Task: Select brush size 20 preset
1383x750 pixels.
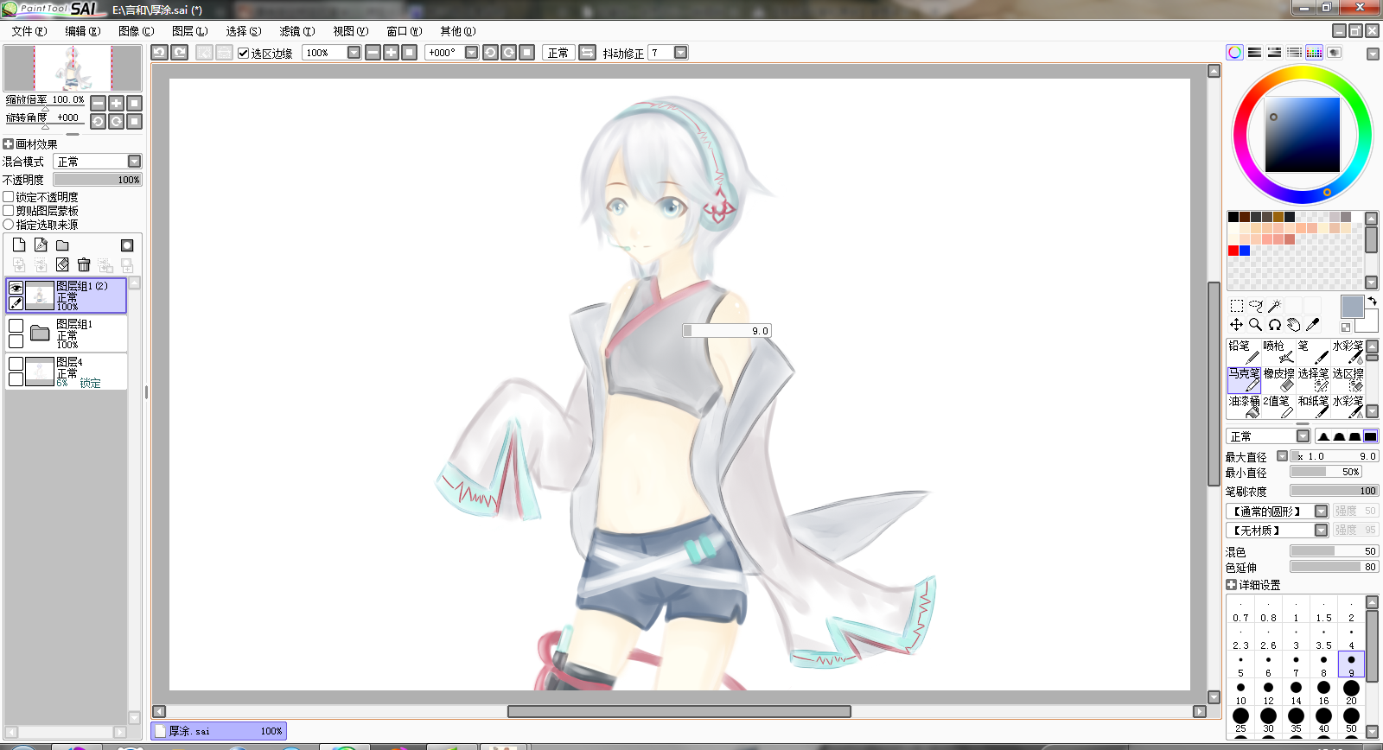Action: (1351, 692)
